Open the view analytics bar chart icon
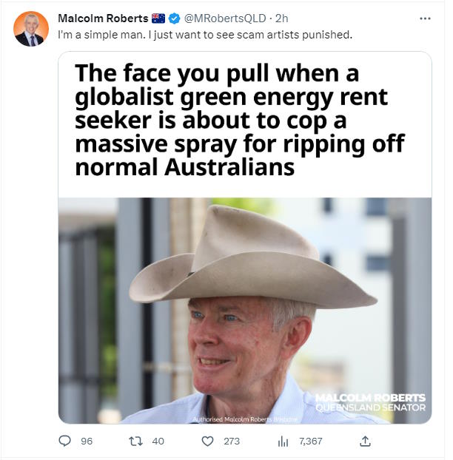 pos(283,441)
